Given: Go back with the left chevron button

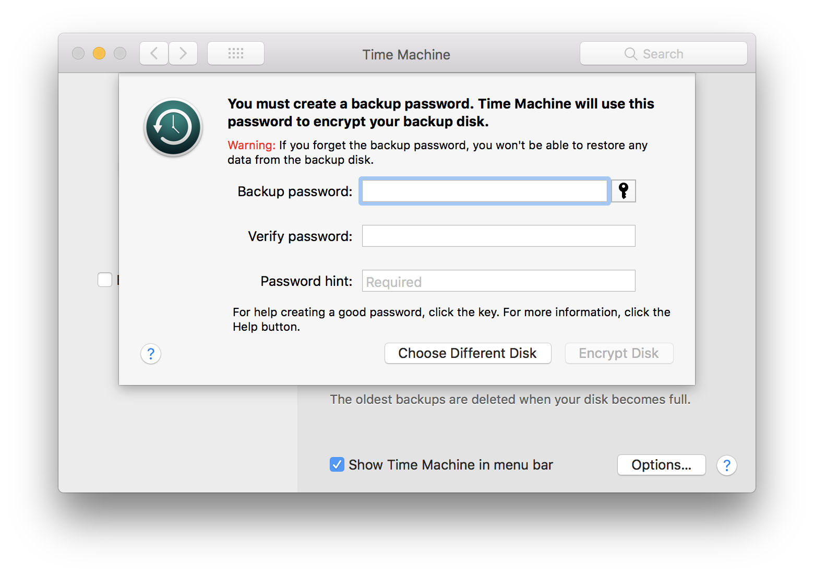Looking at the screenshot, I should tap(154, 53).
